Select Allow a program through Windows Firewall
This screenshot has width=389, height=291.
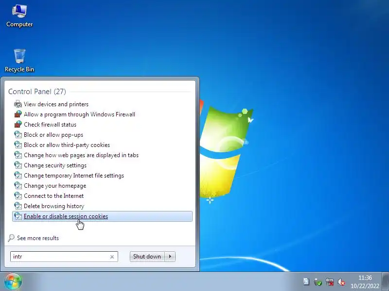(79, 114)
